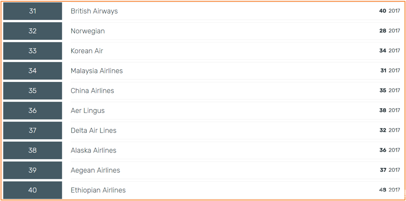The width and height of the screenshot is (406, 201).
Task: Click the rank 39 box
Action: [x=33, y=170]
